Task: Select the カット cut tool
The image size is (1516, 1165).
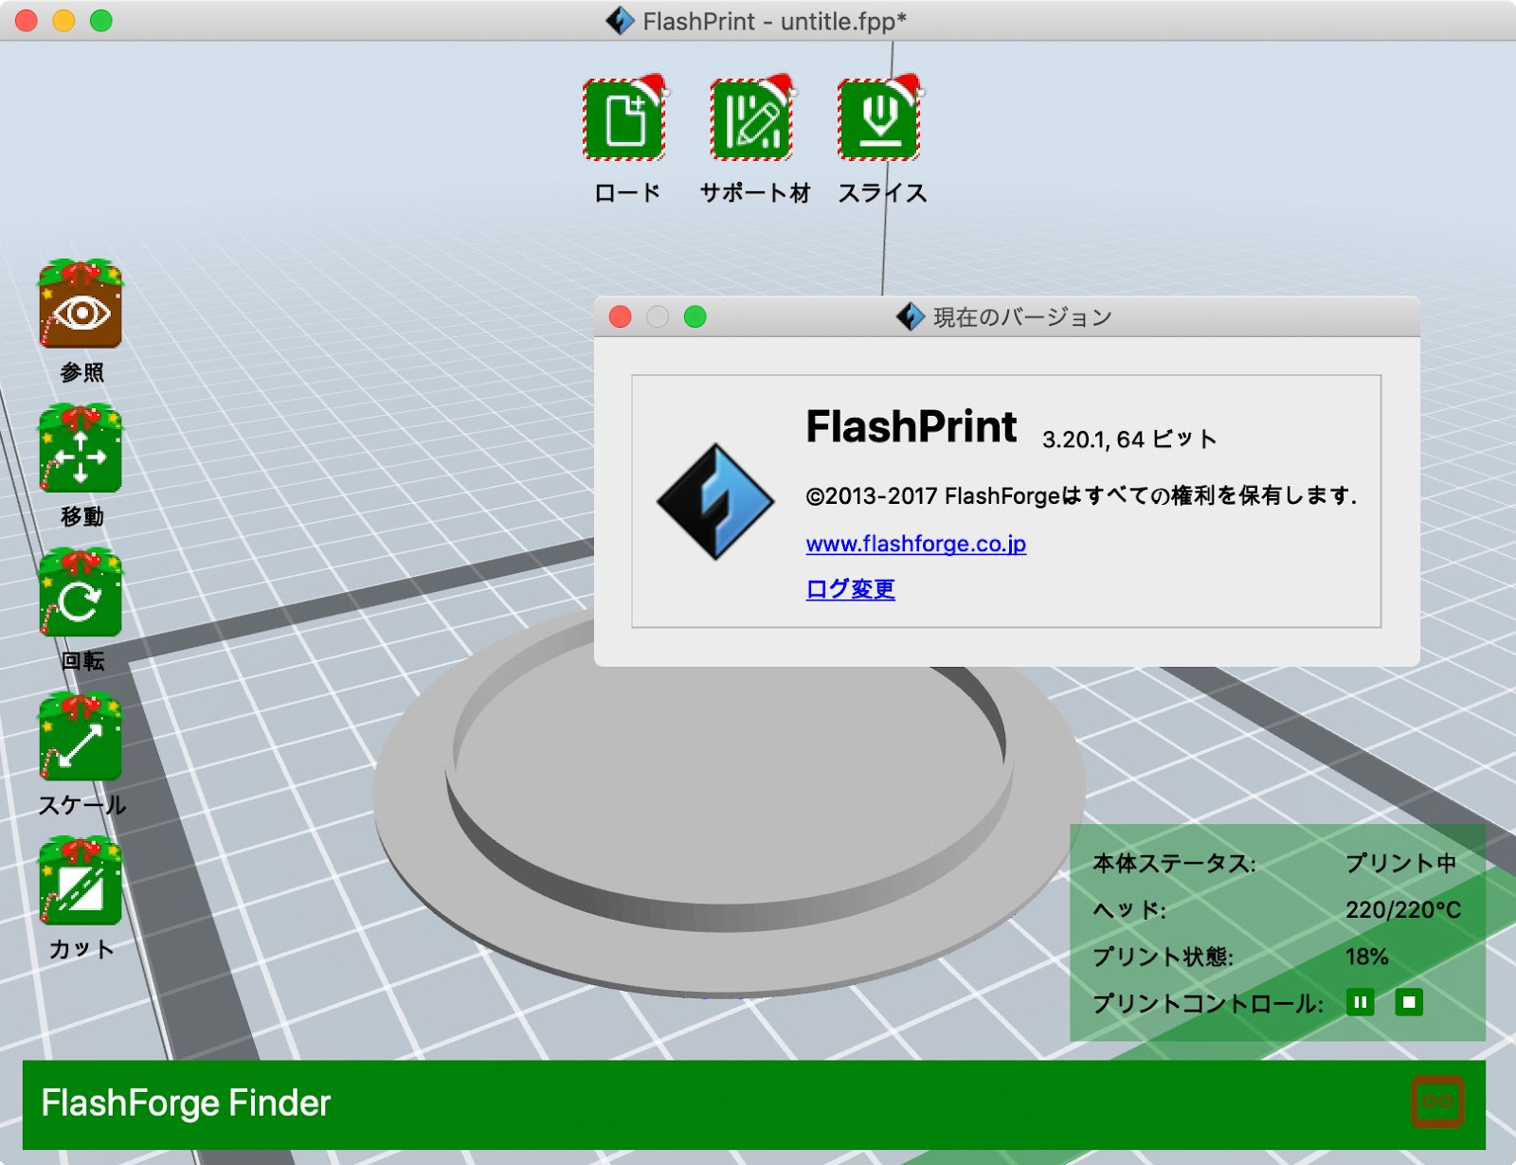Action: click(81, 882)
